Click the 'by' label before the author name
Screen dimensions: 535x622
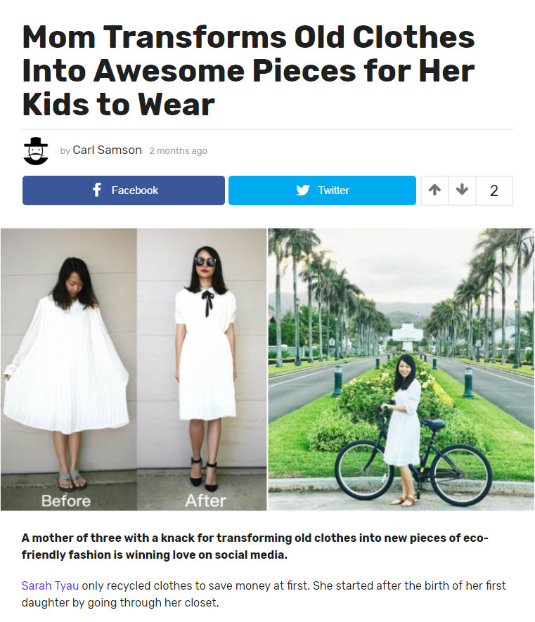tap(65, 151)
